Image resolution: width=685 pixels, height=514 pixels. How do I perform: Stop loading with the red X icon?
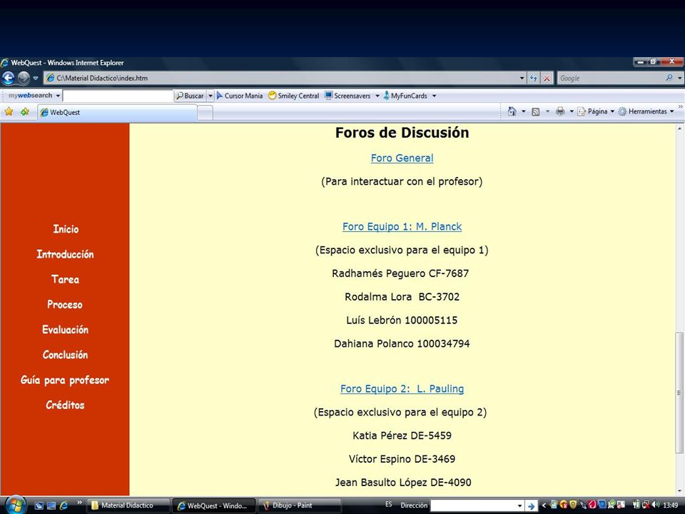[x=547, y=79]
